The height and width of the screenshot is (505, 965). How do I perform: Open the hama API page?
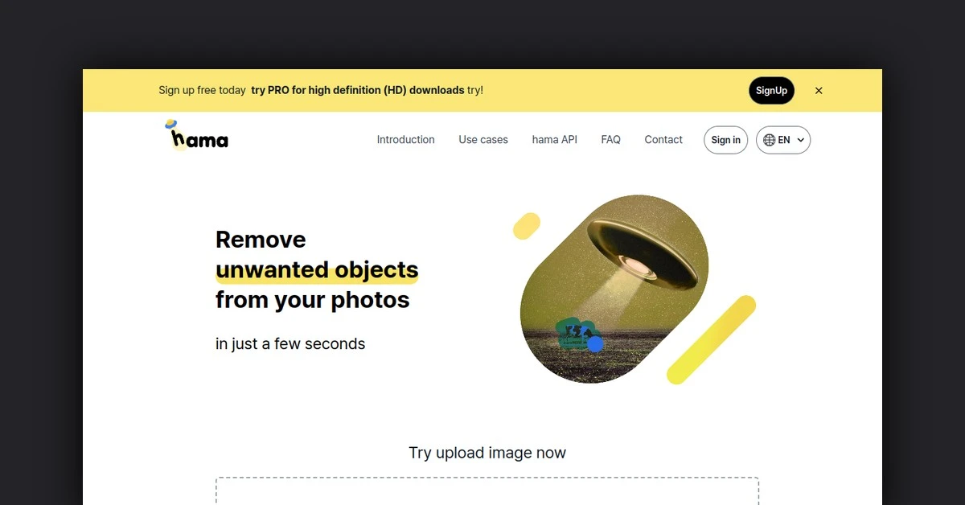[x=555, y=140]
